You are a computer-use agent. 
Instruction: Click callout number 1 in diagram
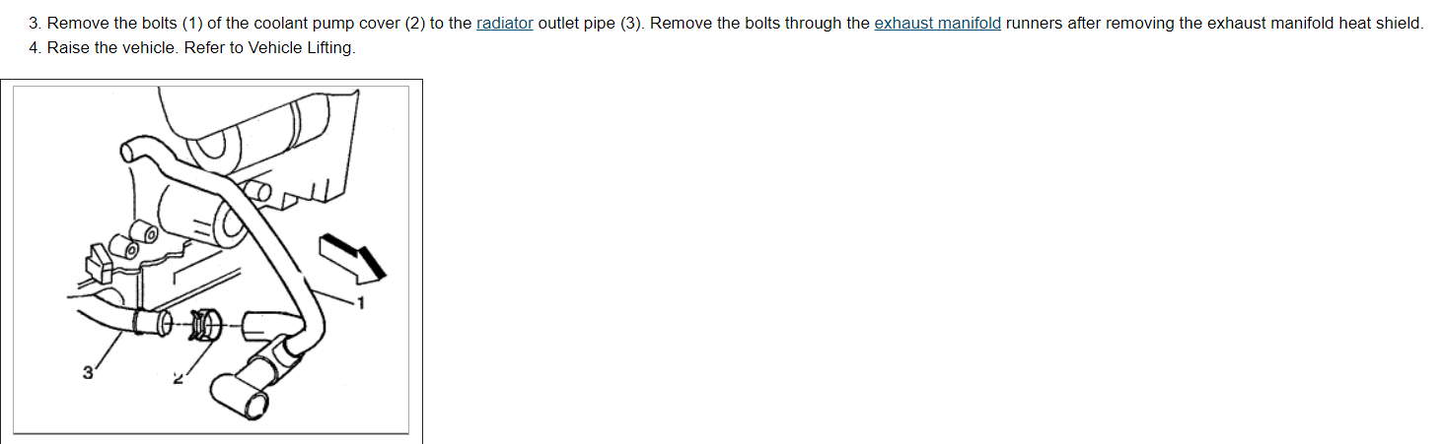[x=360, y=303]
